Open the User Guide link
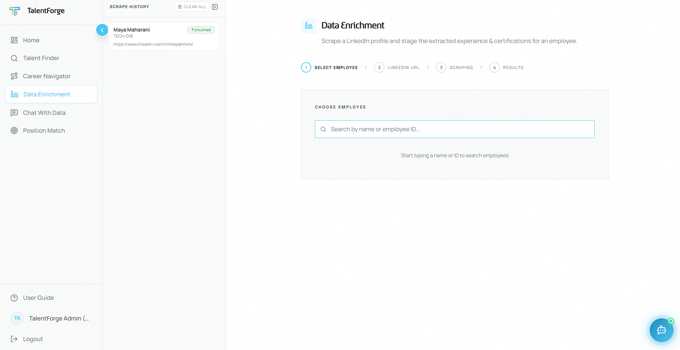This screenshot has width=680, height=350. pyautogui.click(x=38, y=298)
